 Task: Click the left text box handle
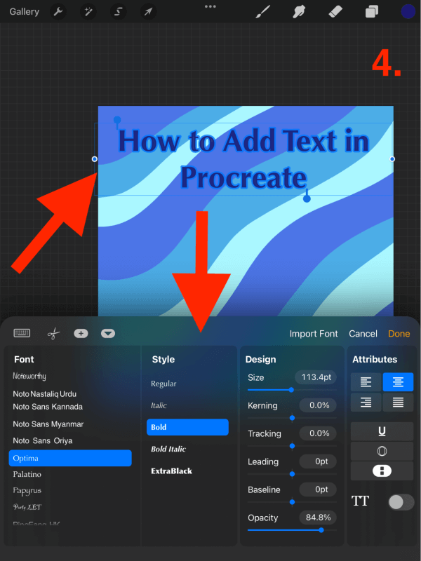tap(95, 159)
